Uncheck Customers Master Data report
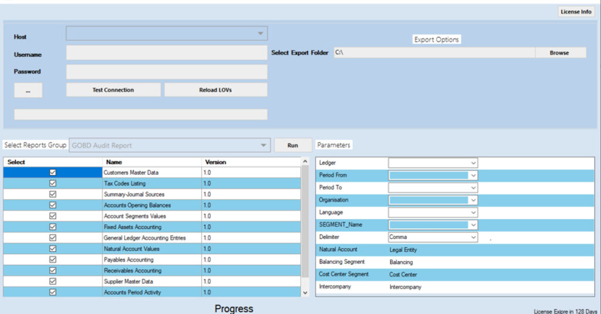601x314 pixels. [53, 173]
